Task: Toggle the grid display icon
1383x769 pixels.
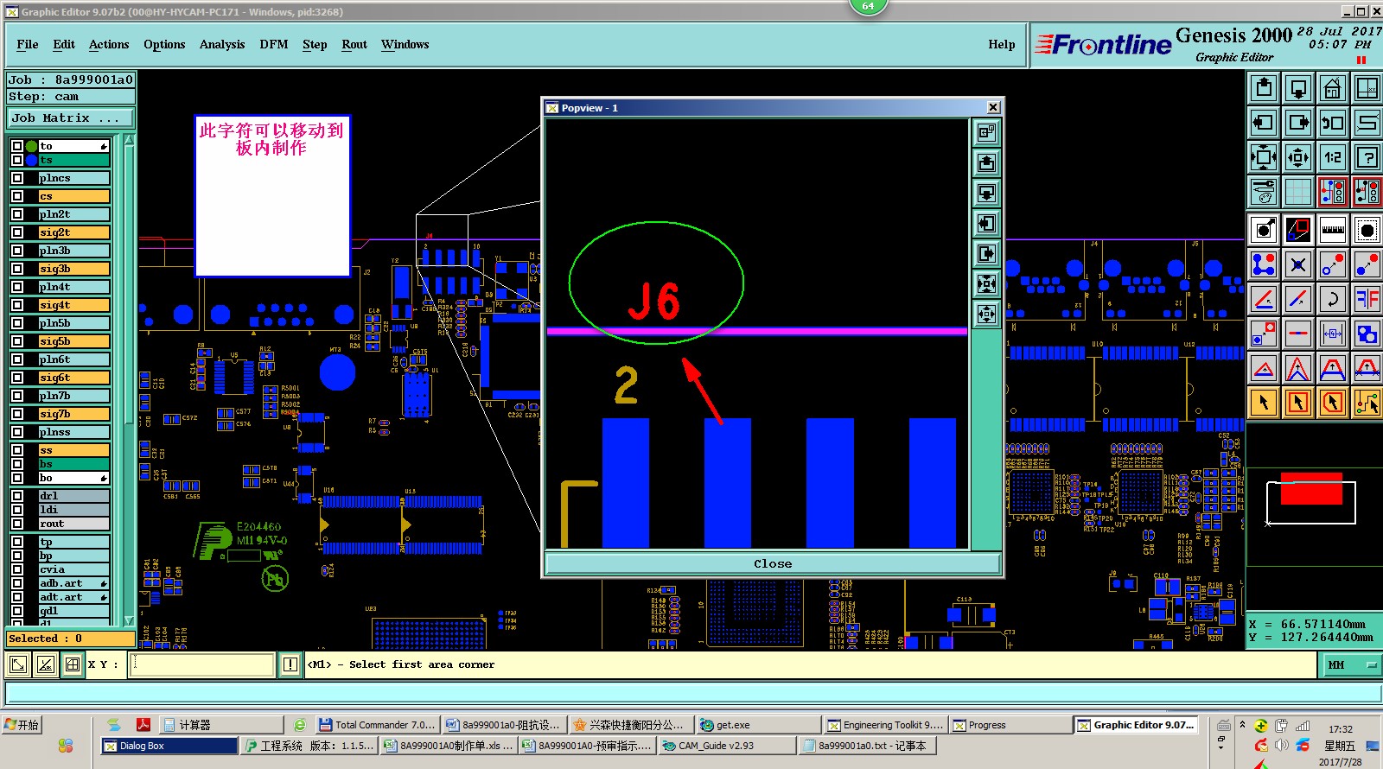Action: tap(1298, 192)
